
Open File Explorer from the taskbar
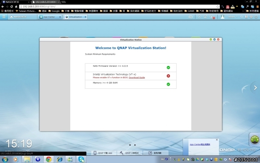[27, 159]
